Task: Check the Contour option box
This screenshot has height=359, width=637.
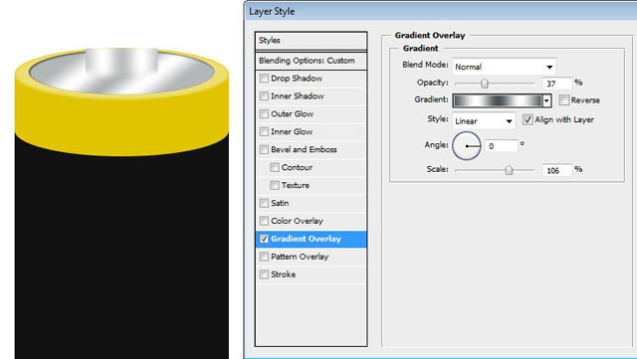Action: click(275, 167)
